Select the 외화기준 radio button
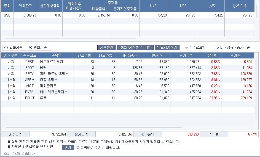Viewport: 260px width, 157px height. coord(6,48)
